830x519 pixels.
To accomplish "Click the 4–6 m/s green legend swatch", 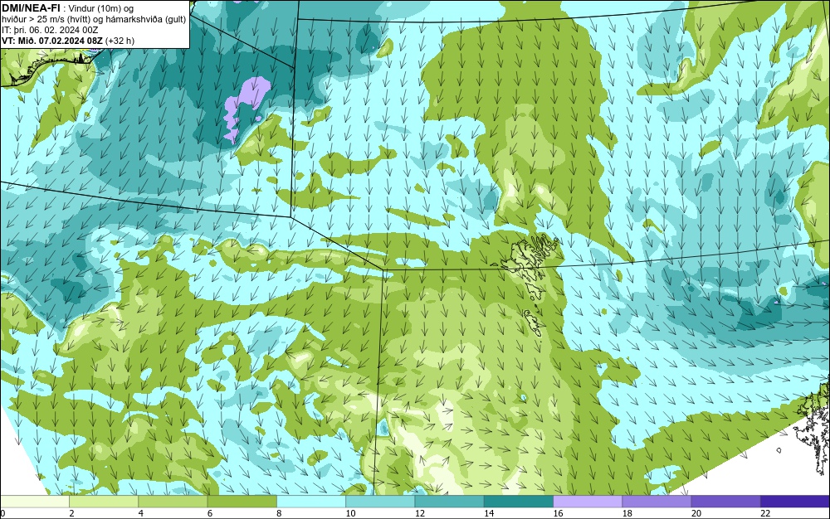I will click(173, 502).
